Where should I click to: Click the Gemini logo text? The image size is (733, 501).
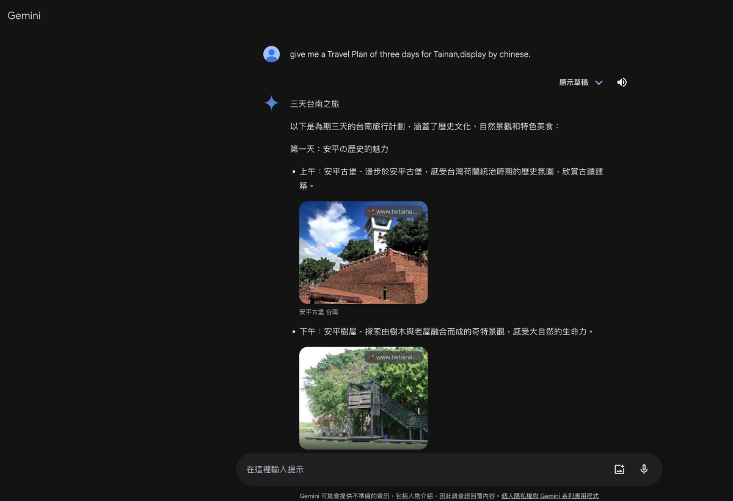(x=24, y=15)
